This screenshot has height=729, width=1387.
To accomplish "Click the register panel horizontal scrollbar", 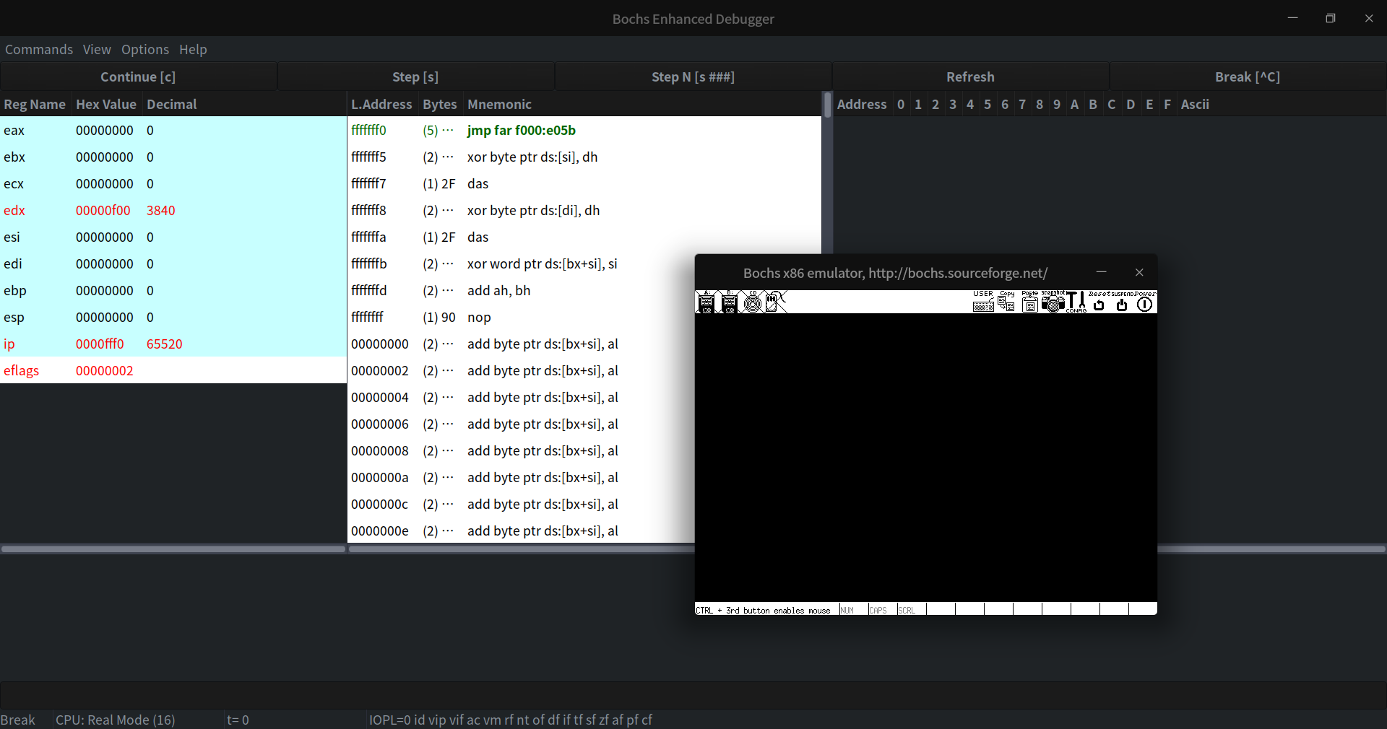I will coord(173,549).
